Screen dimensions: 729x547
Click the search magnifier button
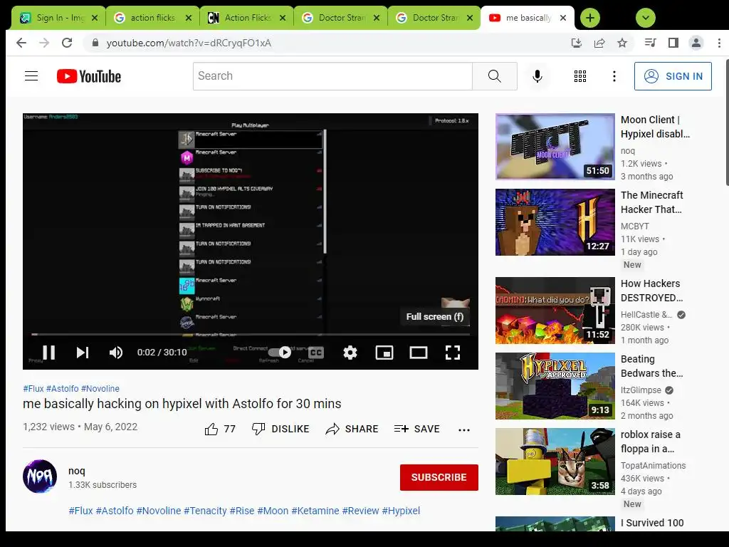495,75
